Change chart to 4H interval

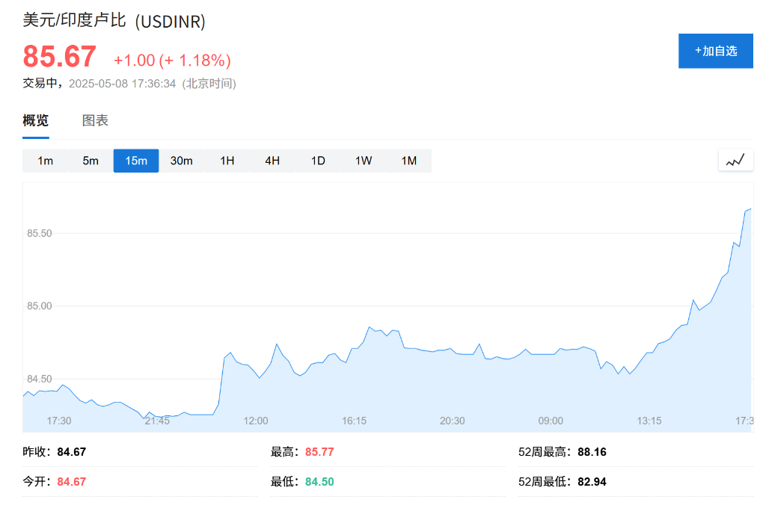(272, 161)
